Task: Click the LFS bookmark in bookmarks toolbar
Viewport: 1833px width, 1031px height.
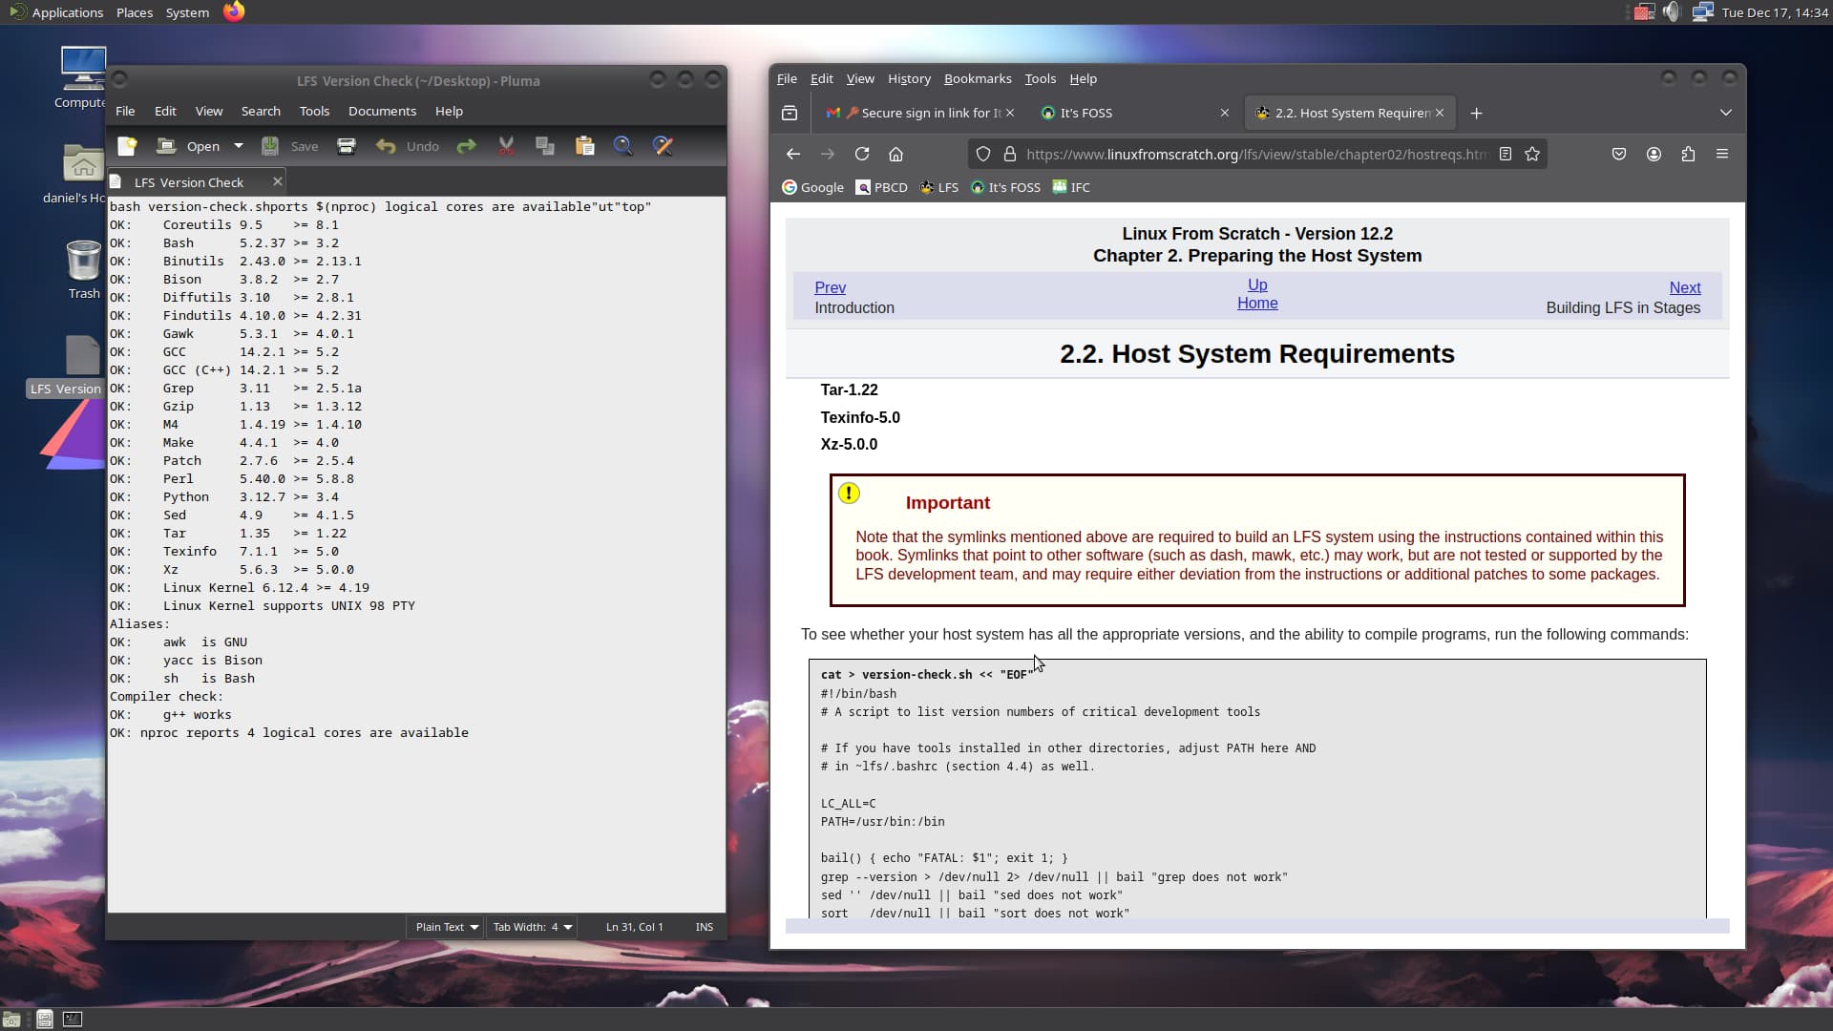Action: pyautogui.click(x=938, y=188)
